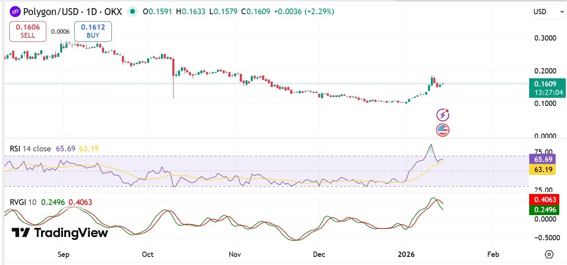Click the Oct label on time axis

148,254
